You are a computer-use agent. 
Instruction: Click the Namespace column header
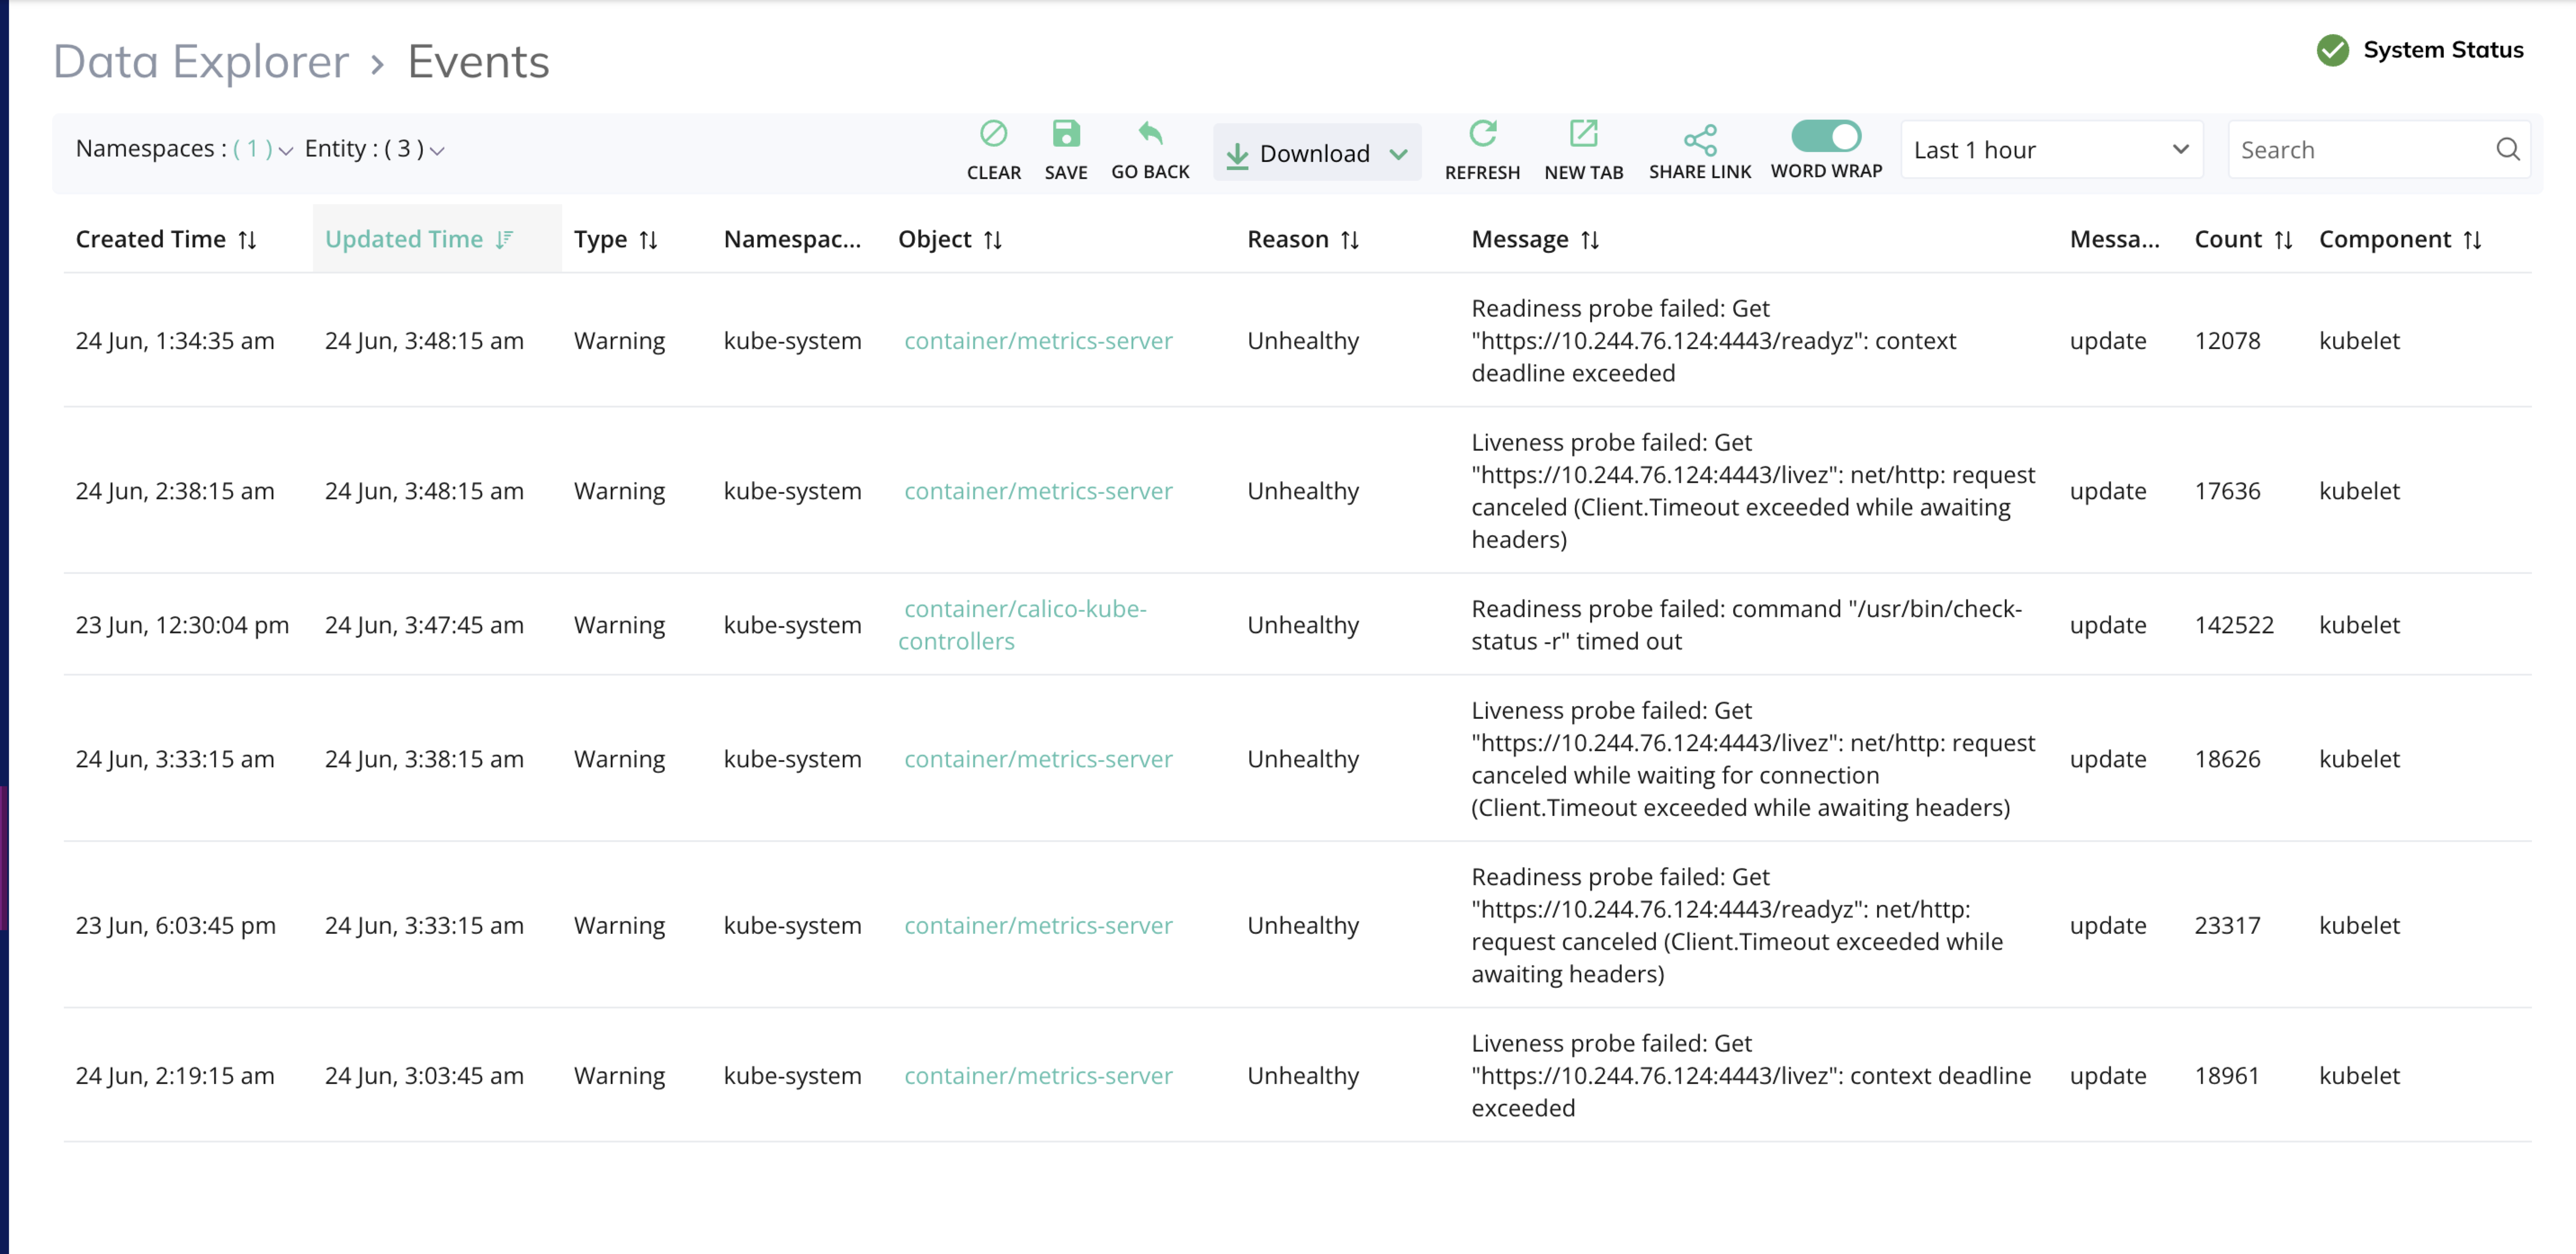792,240
